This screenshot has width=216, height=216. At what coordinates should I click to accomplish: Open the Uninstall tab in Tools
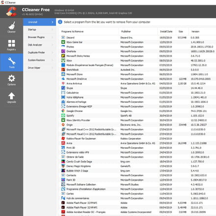pyautogui.click(x=39, y=22)
